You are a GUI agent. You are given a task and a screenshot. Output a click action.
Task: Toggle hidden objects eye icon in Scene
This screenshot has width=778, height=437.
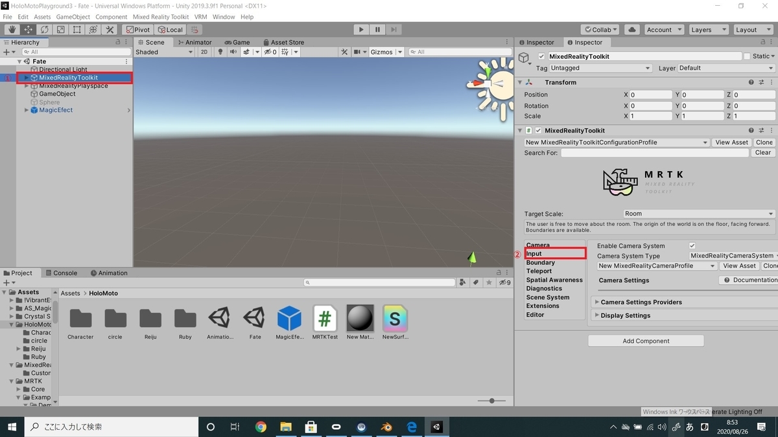tap(270, 52)
